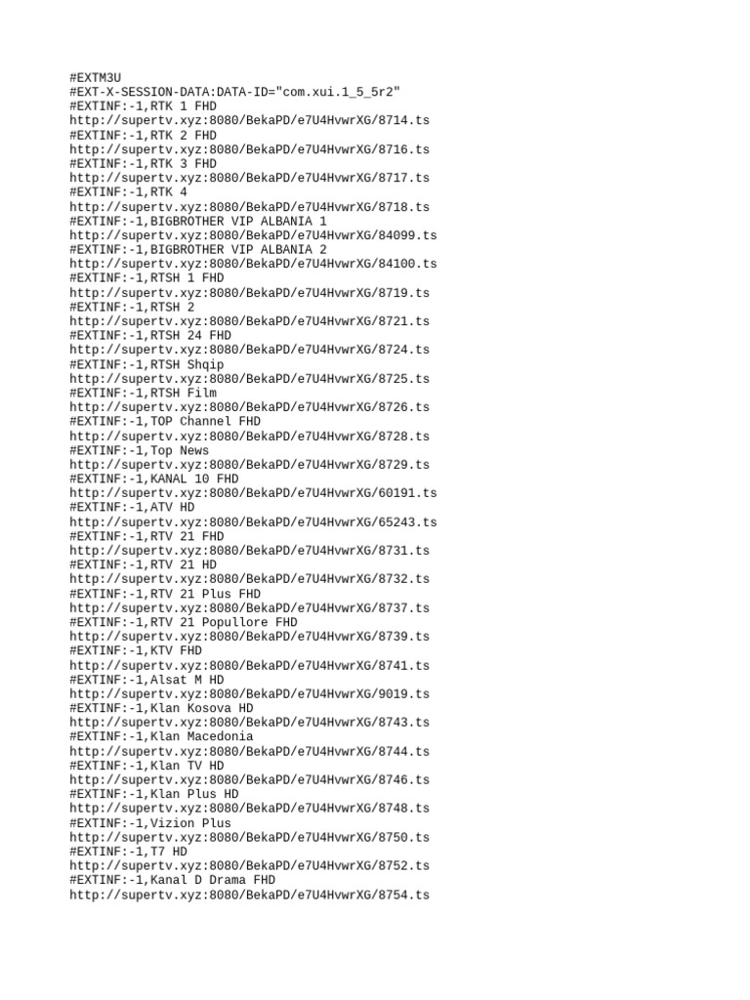The image size is (750, 1000).
Task: Open the KANAL 10 FHD stream URL
Action: tap(253, 493)
